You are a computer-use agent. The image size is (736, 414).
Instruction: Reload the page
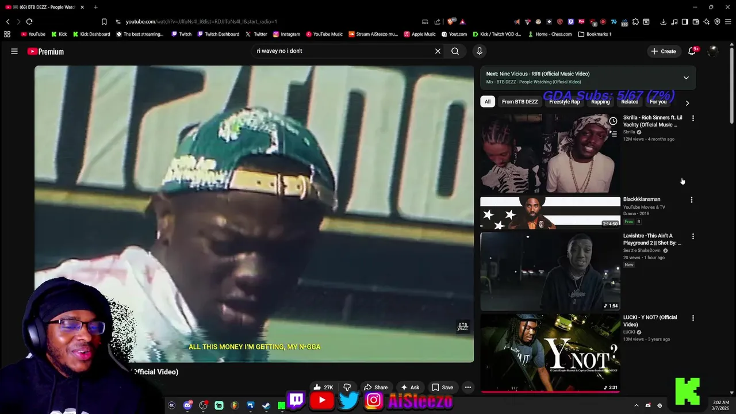pyautogui.click(x=29, y=22)
